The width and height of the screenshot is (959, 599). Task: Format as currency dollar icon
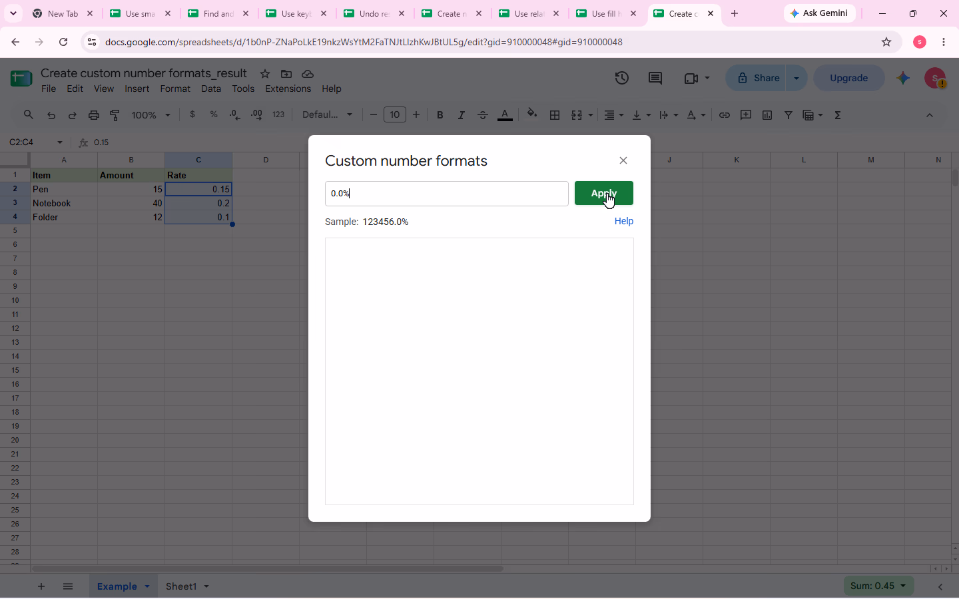tap(192, 114)
